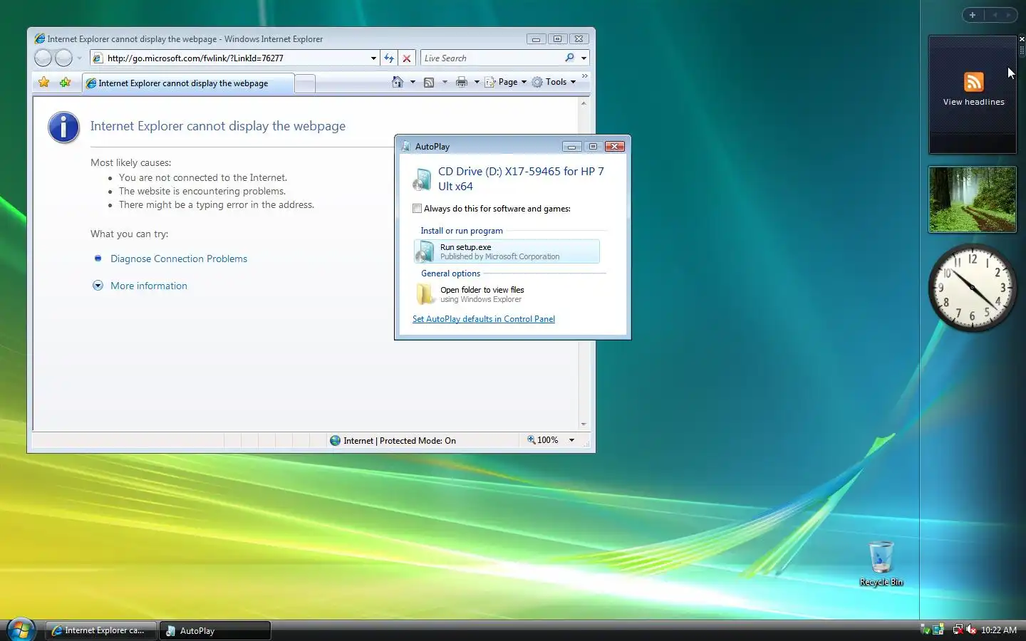Expand the Print dropdown arrow
This screenshot has height=641, width=1026.
(x=477, y=82)
